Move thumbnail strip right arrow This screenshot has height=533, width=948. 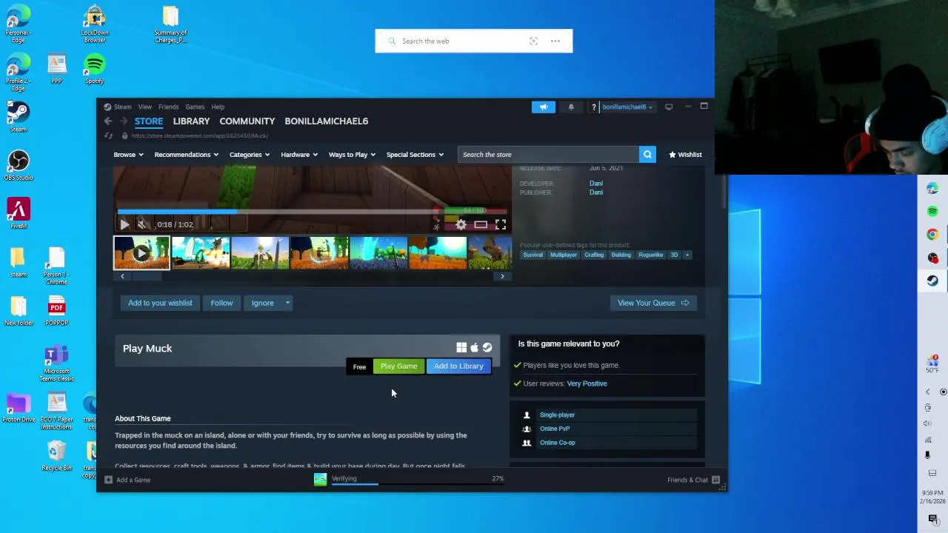[x=502, y=277]
